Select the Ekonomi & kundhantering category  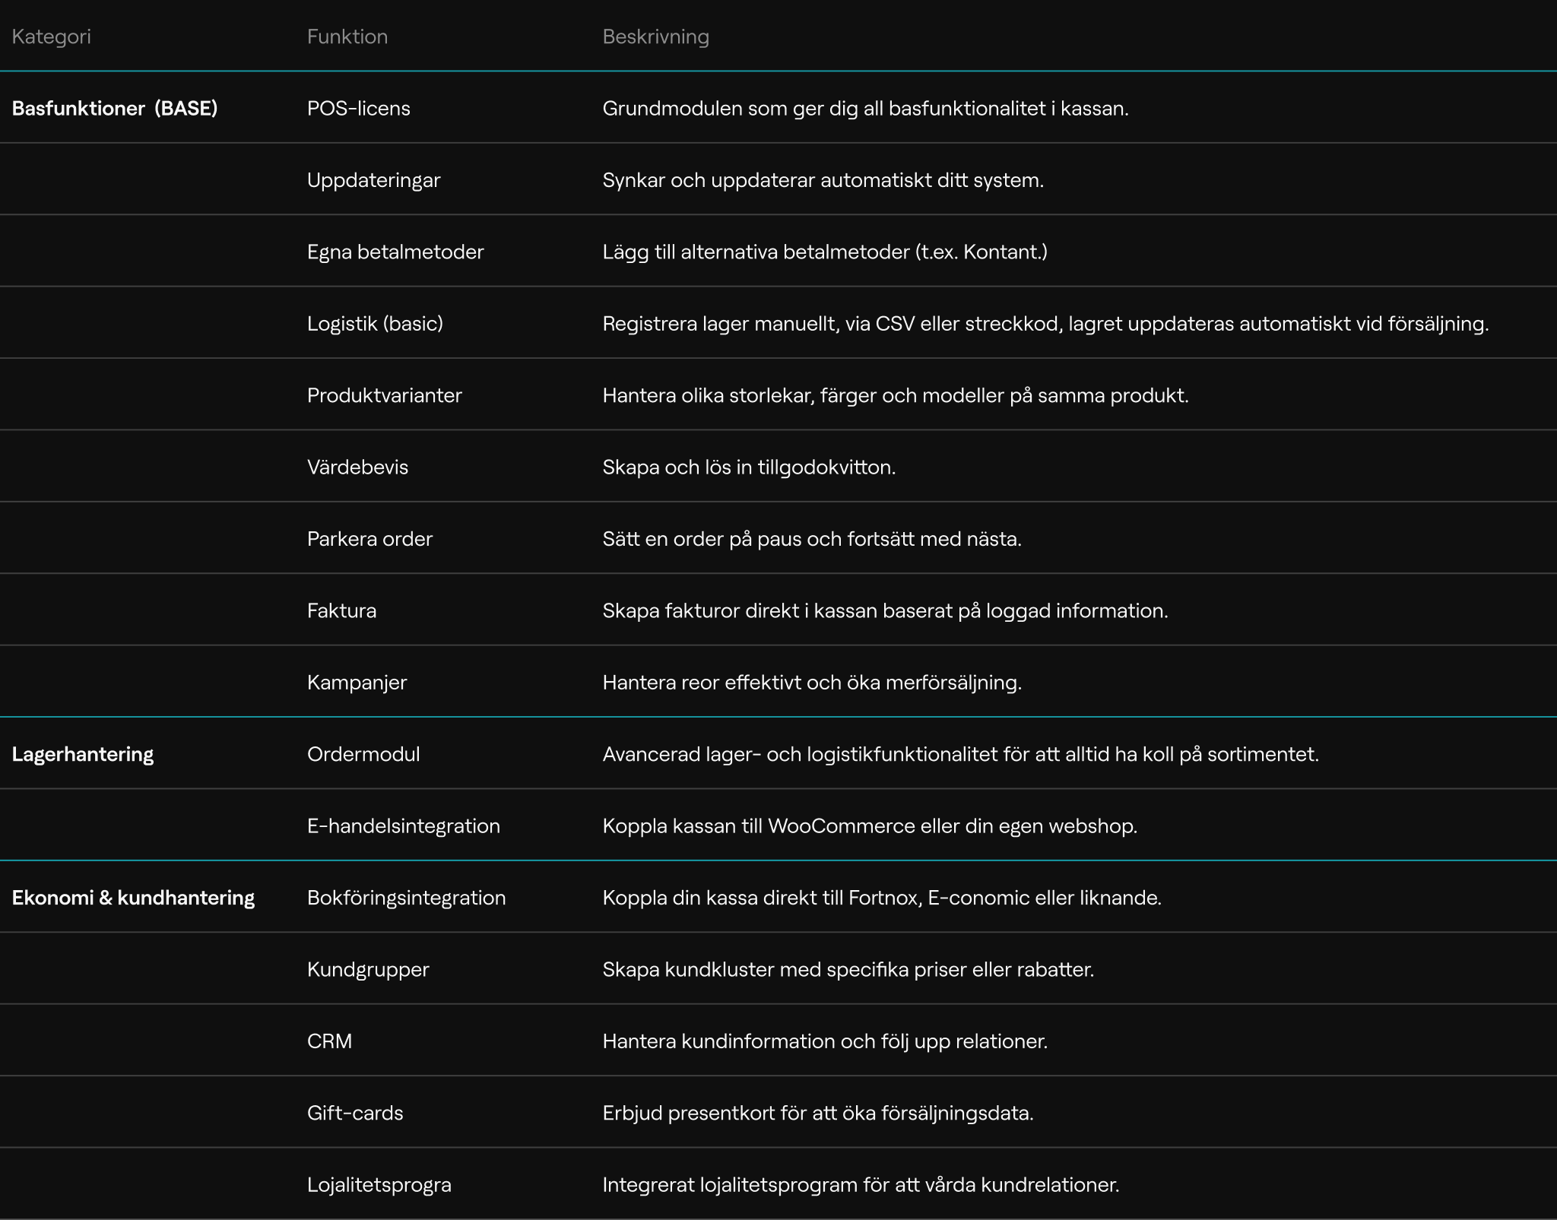coord(133,898)
